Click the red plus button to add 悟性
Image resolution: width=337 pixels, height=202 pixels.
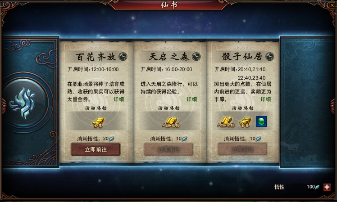point(327,187)
